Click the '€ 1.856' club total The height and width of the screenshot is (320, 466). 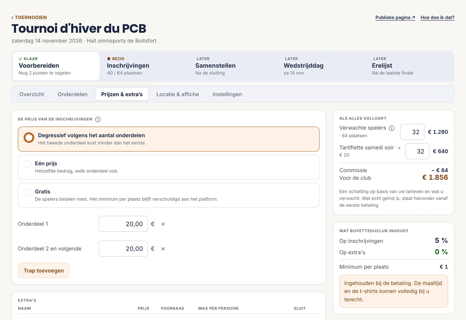click(x=435, y=177)
